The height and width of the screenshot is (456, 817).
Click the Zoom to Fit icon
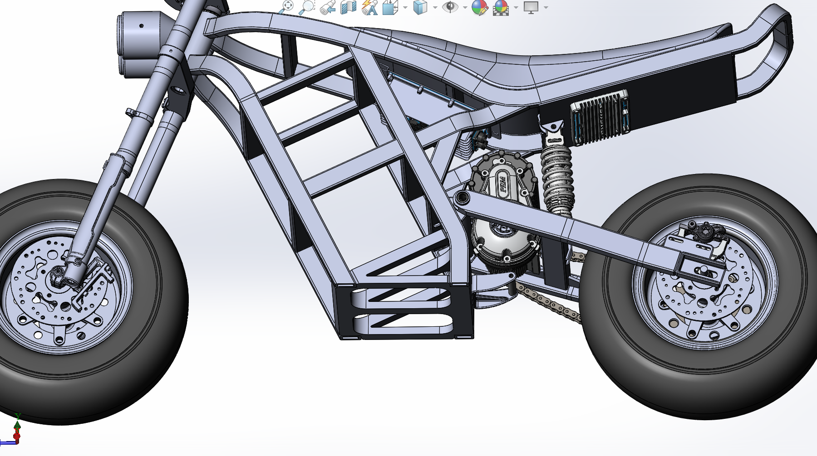286,7
